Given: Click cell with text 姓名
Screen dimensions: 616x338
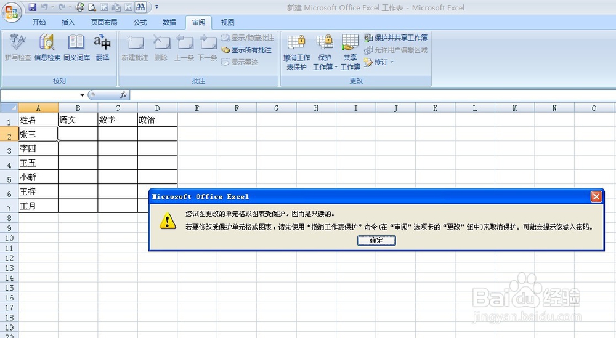Looking at the screenshot, I should 38,119.
